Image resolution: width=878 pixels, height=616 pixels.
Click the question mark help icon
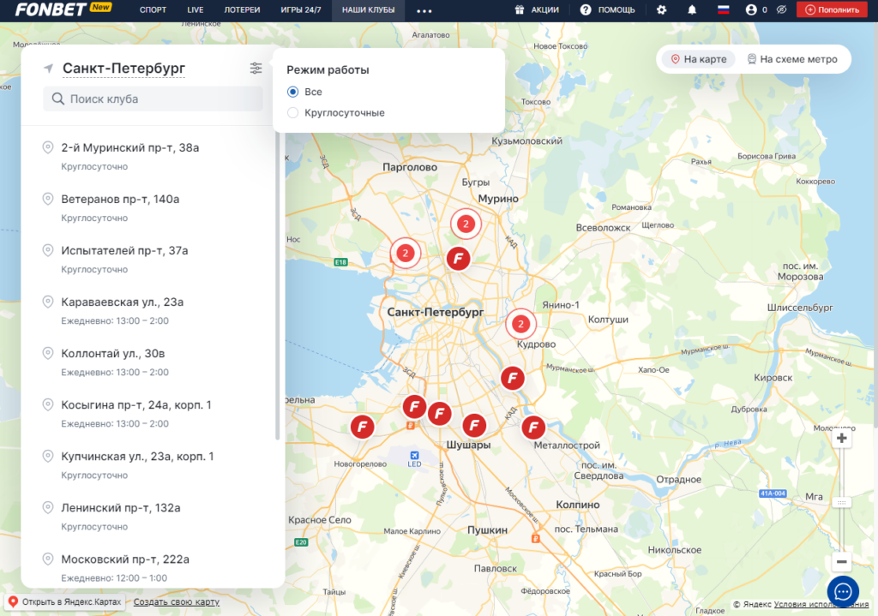pos(585,9)
